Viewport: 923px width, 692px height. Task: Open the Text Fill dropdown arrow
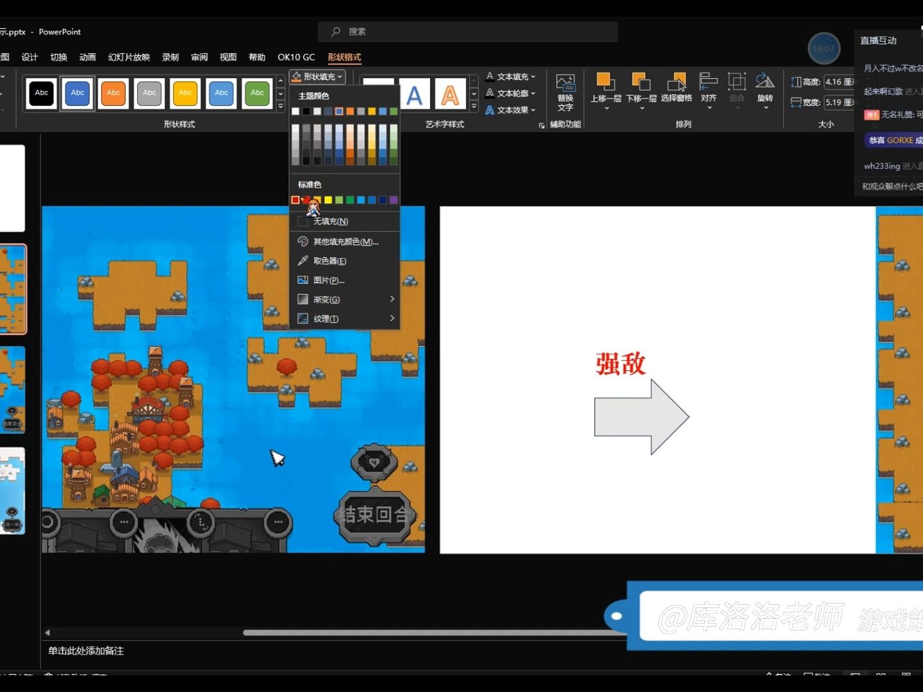pos(533,77)
